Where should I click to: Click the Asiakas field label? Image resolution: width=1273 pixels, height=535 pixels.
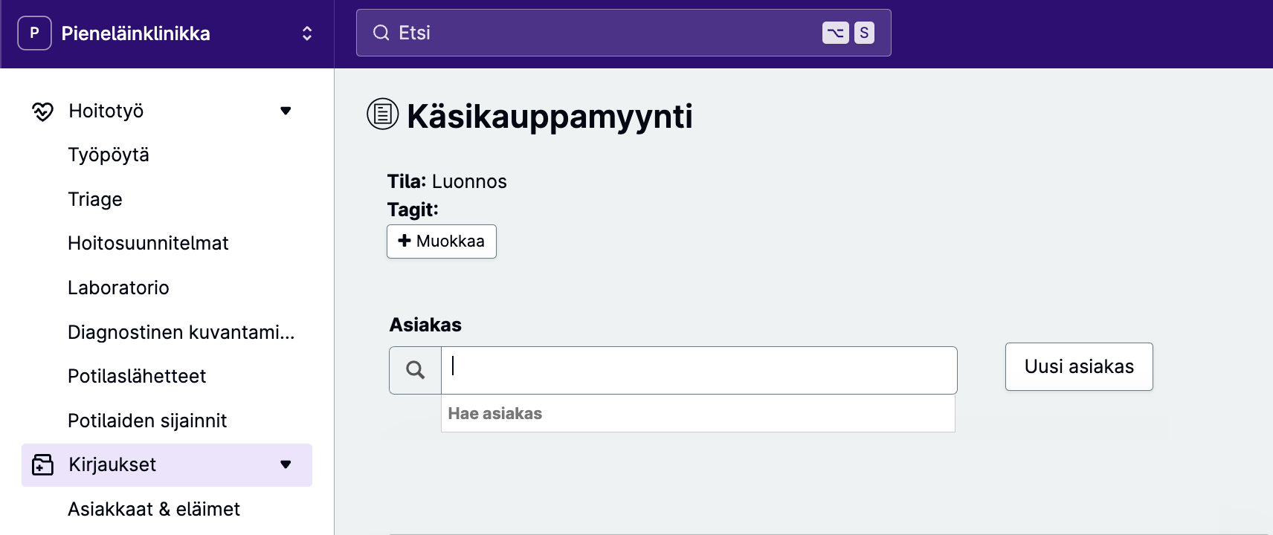pos(425,325)
